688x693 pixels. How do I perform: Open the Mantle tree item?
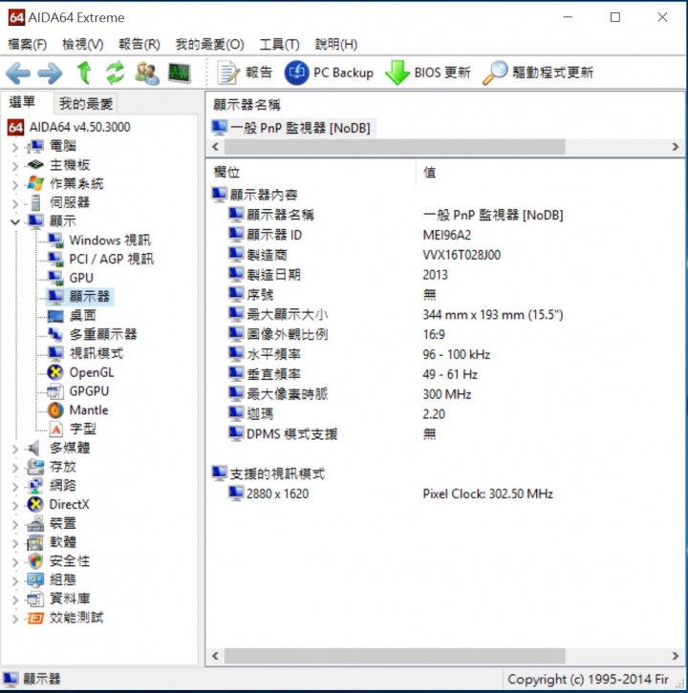click(x=77, y=410)
